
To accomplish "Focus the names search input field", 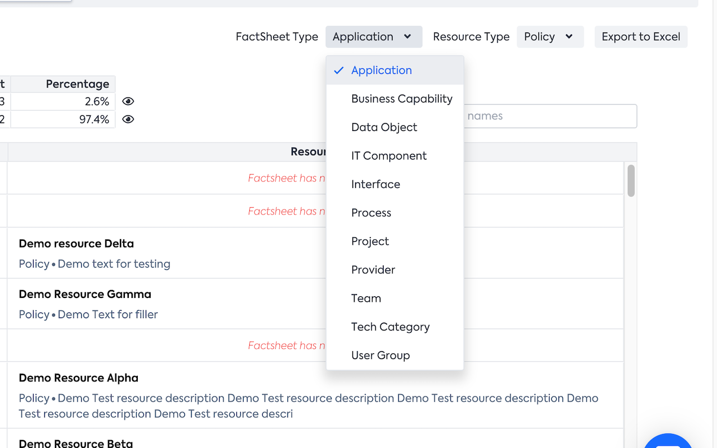I will tap(550, 116).
